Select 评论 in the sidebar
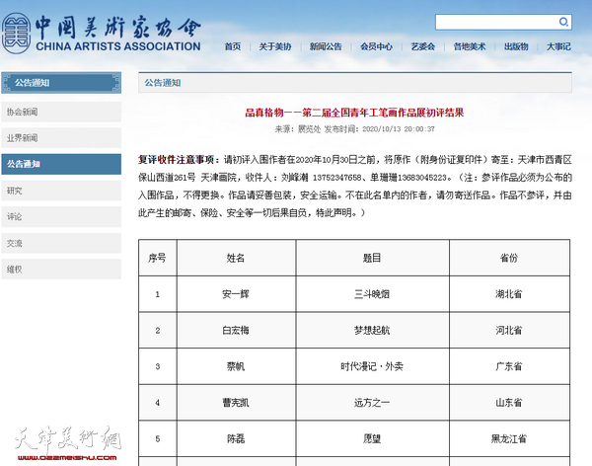Viewport: 592px width, 466px height. pos(61,216)
